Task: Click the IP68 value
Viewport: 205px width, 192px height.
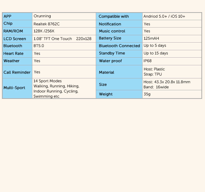Action: point(147,61)
